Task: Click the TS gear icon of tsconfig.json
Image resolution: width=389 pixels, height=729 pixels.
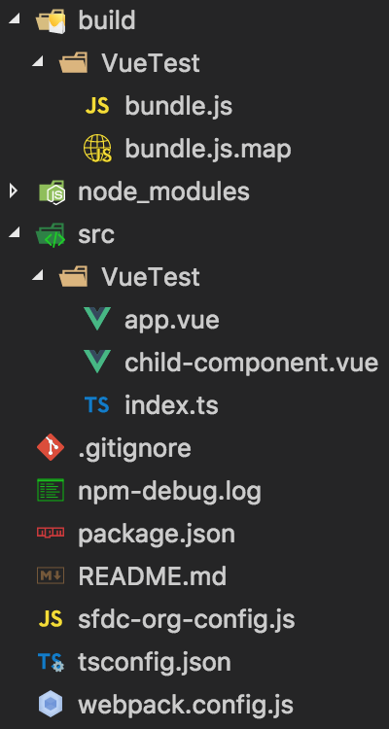Action: 51,662
